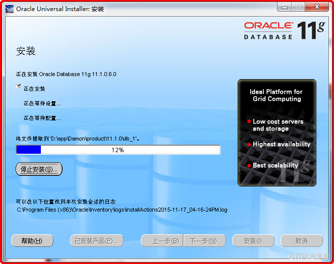
Task: Click the Oracle Universal Installer title bar icon
Action: (10, 9)
